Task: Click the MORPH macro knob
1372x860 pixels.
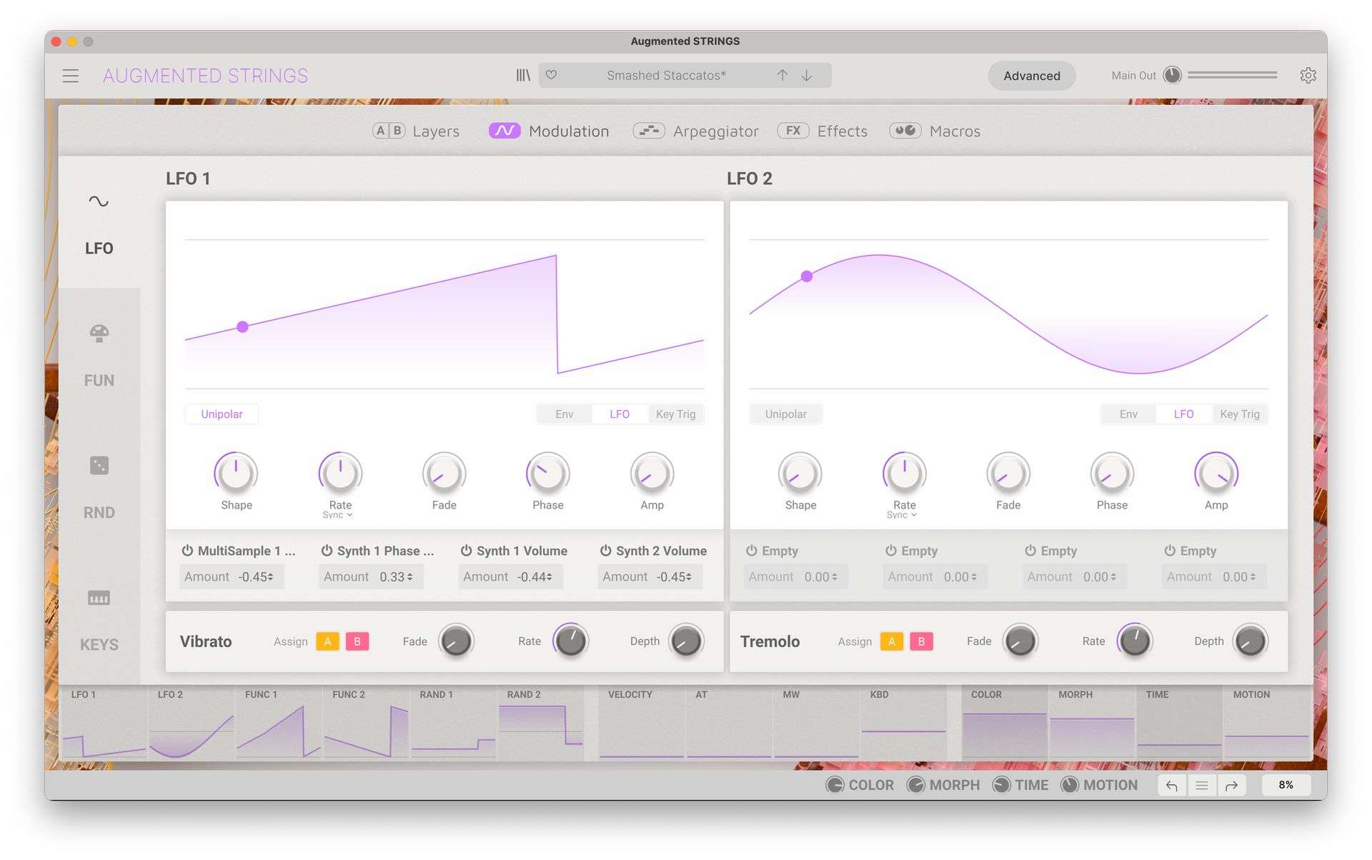Action: click(915, 785)
